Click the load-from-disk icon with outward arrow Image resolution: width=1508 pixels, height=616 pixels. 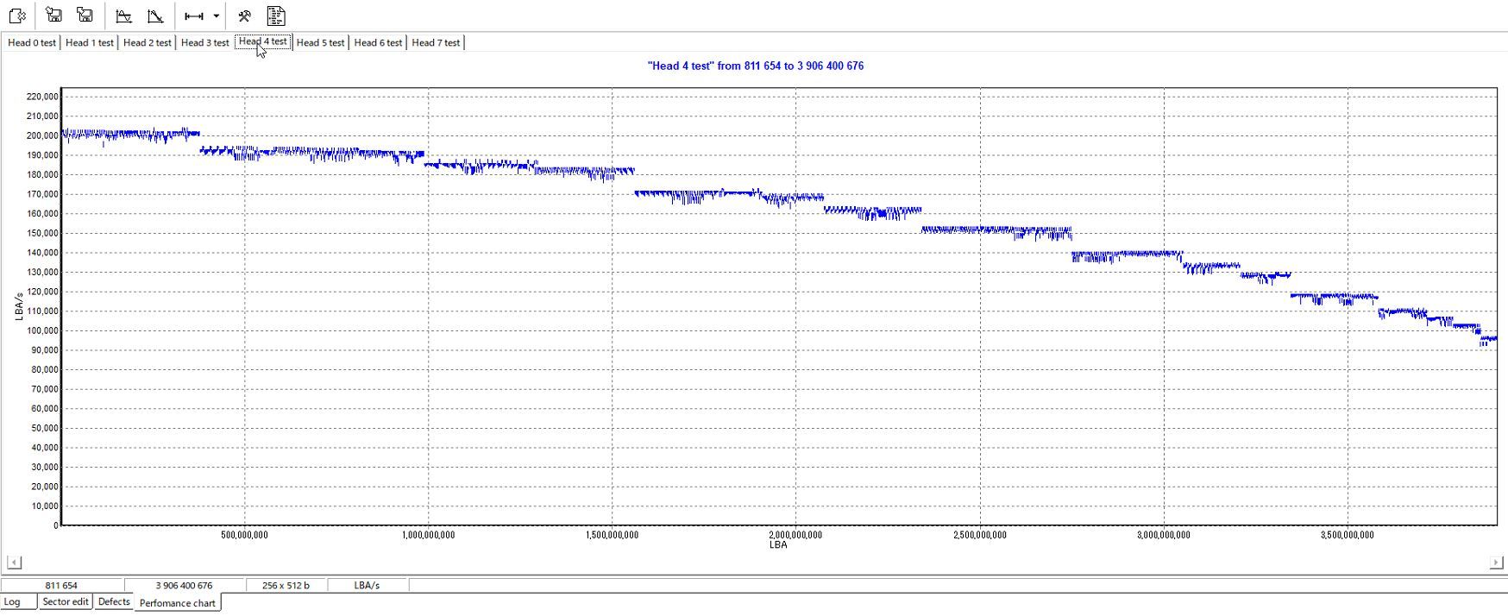click(85, 16)
